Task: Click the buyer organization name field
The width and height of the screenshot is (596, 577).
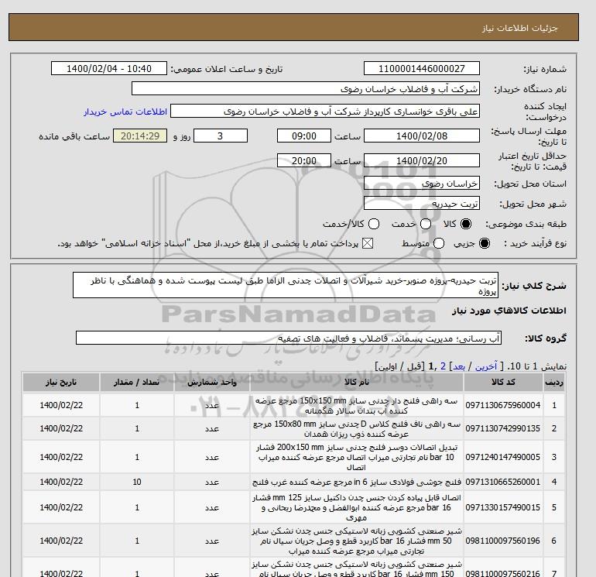Action: coord(305,88)
